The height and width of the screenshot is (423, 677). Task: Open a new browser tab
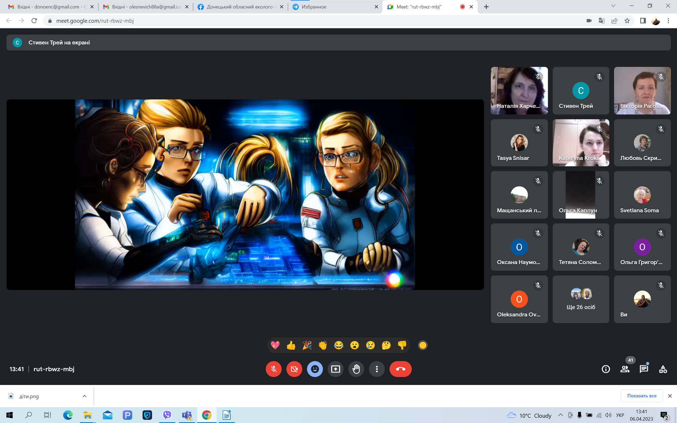[x=486, y=7]
